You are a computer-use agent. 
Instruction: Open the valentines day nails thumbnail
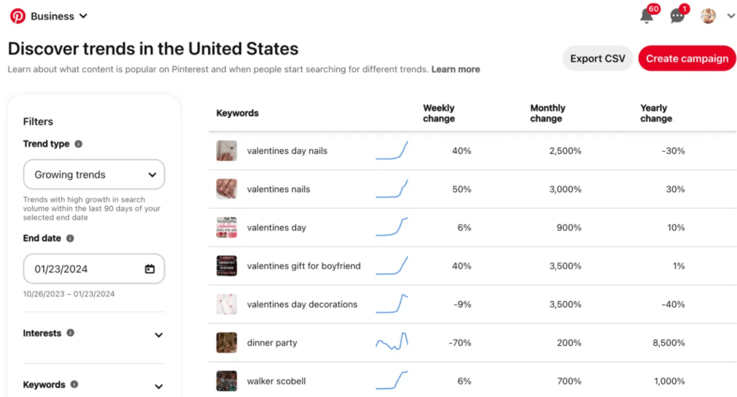(x=227, y=151)
